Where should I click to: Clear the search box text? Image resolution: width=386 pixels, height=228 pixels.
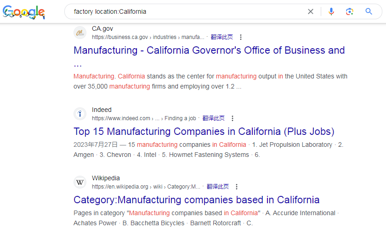tap(311, 11)
